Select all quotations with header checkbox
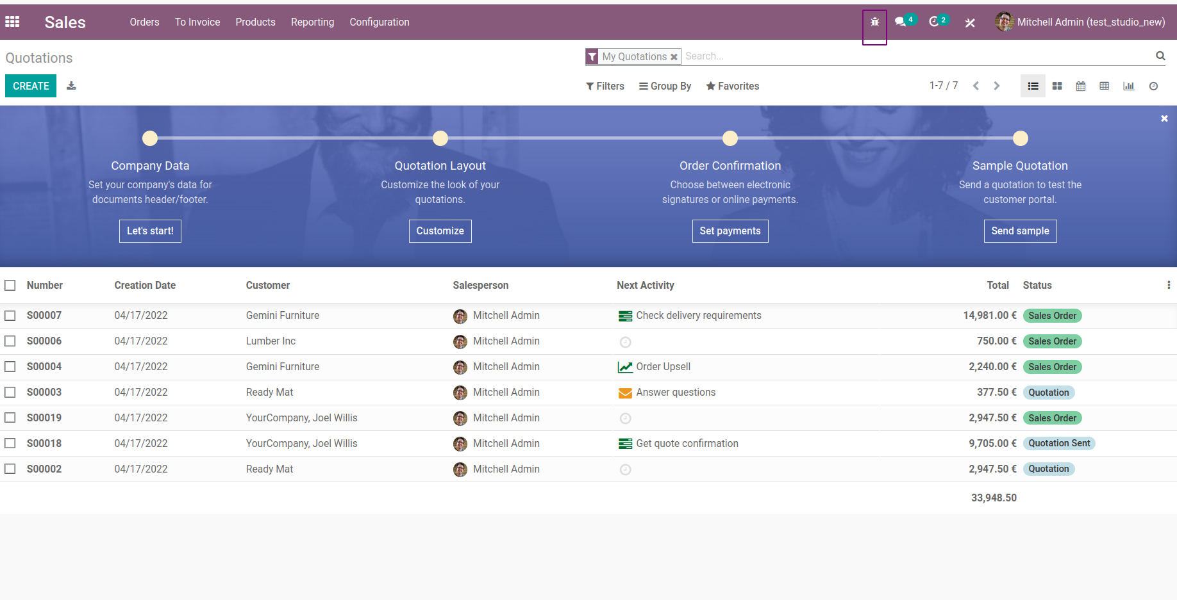 pos(10,285)
